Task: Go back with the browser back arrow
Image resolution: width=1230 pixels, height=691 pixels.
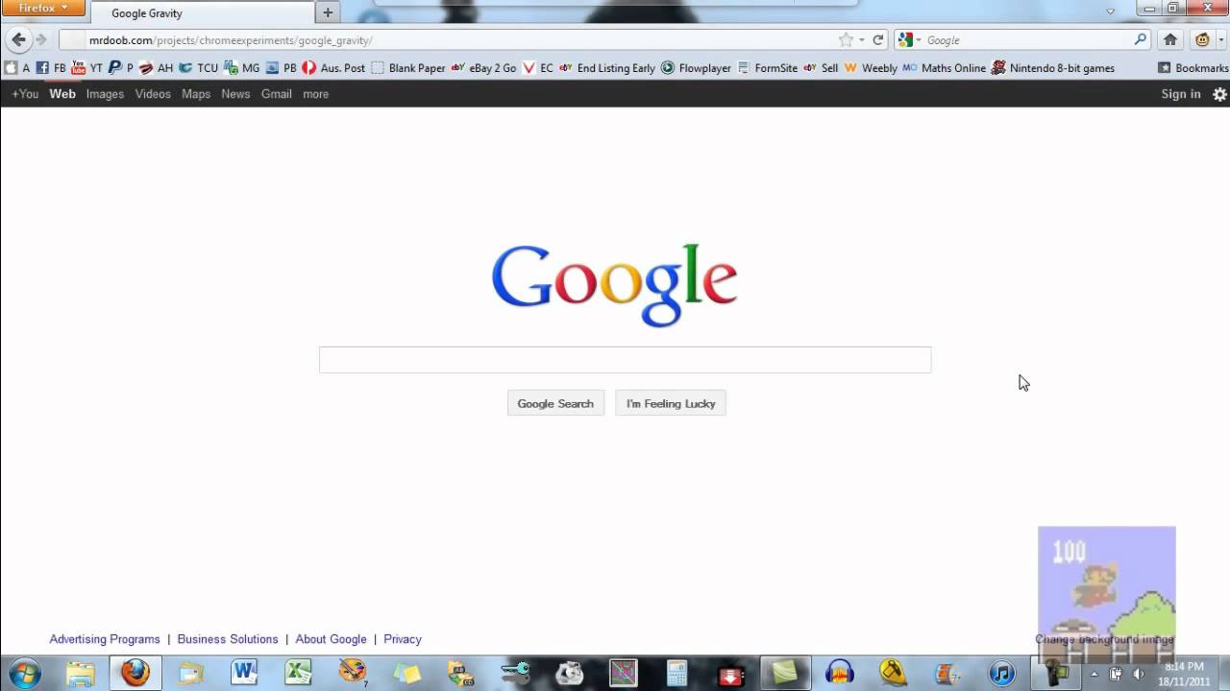Action: point(18,40)
